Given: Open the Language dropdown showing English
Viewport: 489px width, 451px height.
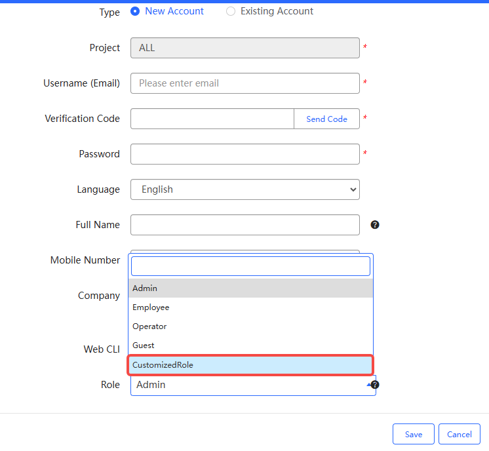Looking at the screenshot, I should pos(244,189).
